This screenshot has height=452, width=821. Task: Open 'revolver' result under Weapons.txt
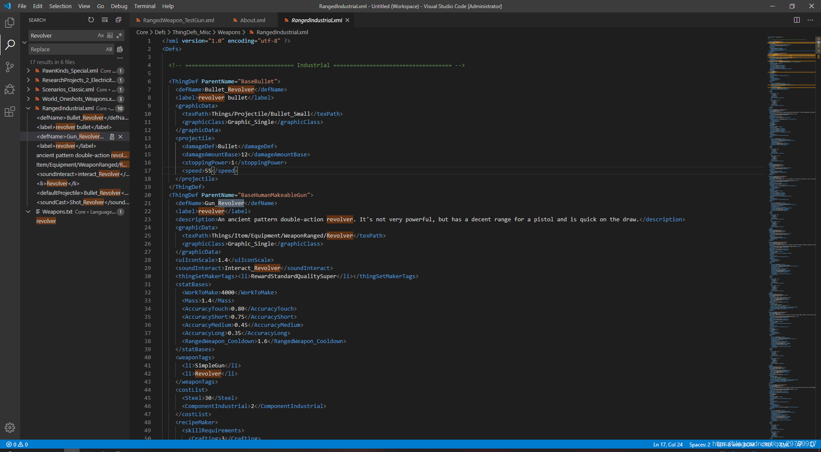tap(46, 221)
